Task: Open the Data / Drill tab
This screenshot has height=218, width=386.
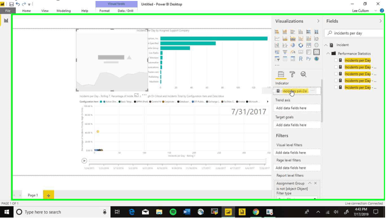Action: tap(126, 11)
